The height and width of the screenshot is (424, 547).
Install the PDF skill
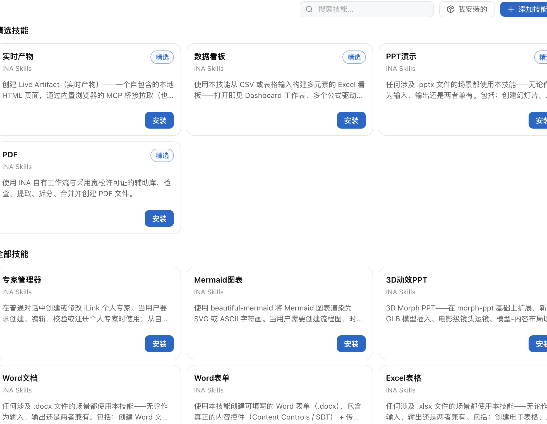(x=159, y=218)
